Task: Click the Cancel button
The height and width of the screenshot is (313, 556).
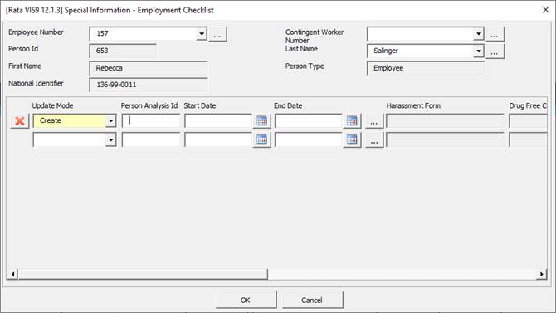Action: coord(312,301)
